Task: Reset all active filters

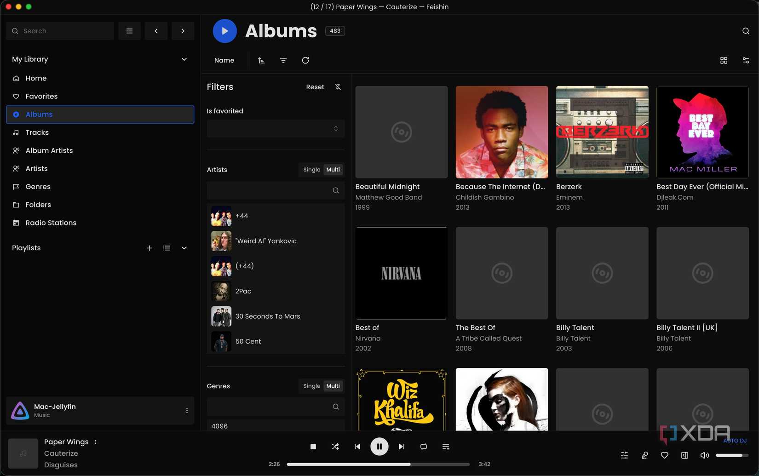Action: click(x=315, y=86)
